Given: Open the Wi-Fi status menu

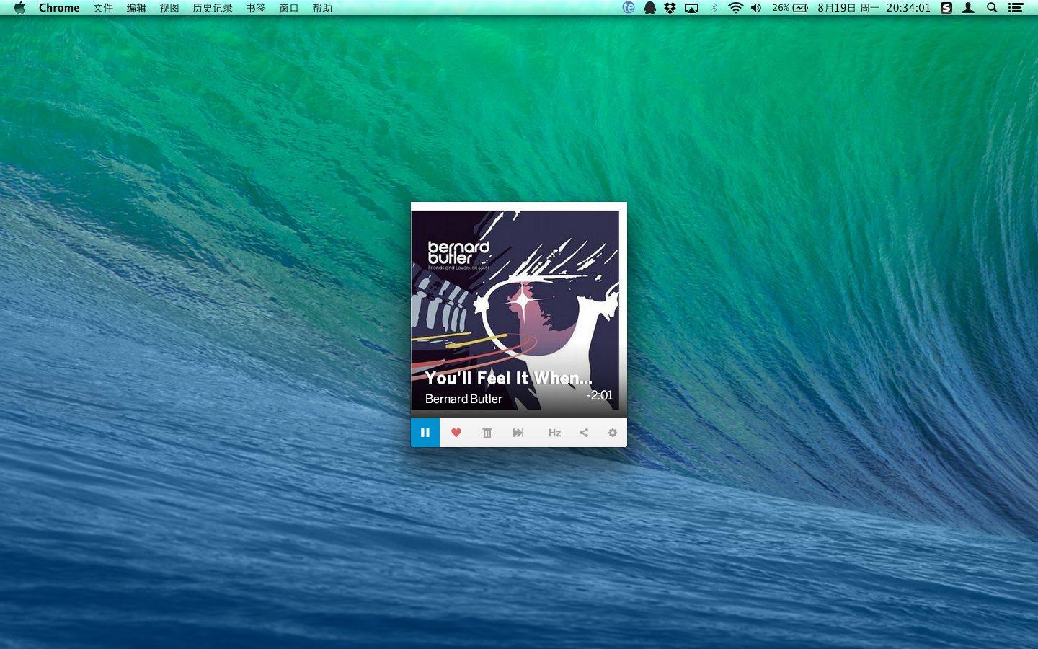Looking at the screenshot, I should (x=735, y=8).
